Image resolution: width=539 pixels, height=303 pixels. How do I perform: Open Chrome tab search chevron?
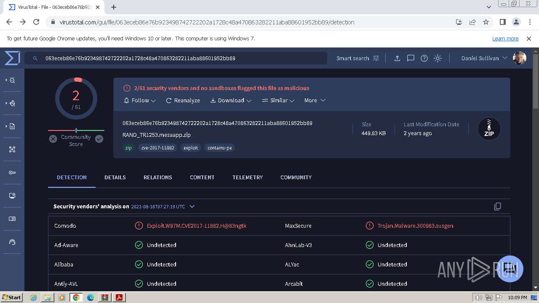488,7
